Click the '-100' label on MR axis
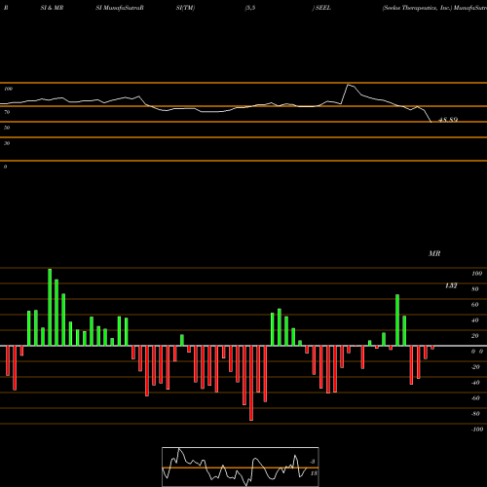Viewport: 487px width, 487px height. [x=476, y=430]
